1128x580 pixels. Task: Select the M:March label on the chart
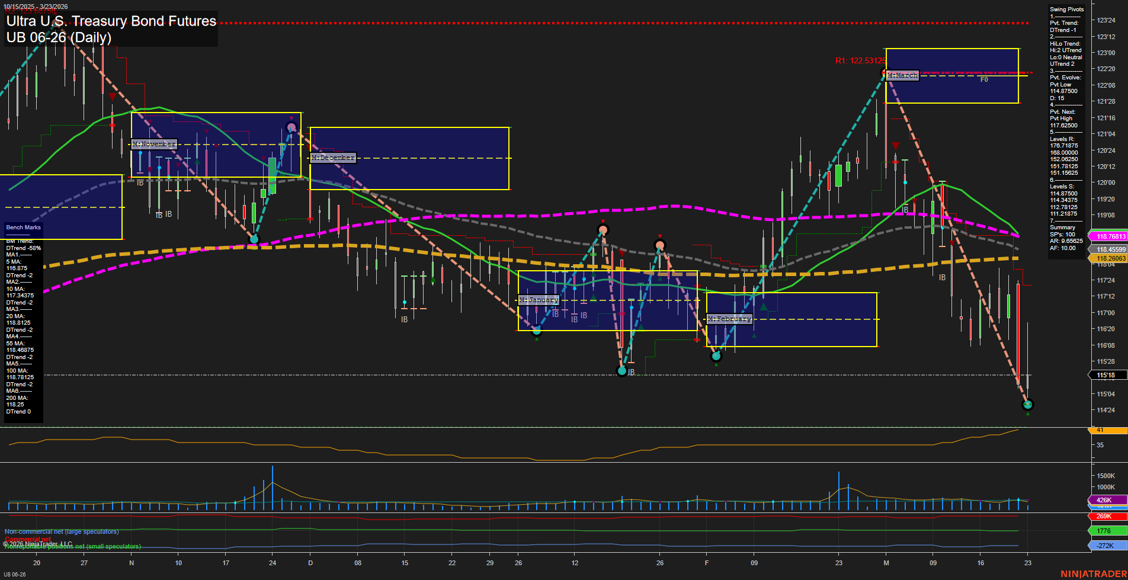pos(902,75)
